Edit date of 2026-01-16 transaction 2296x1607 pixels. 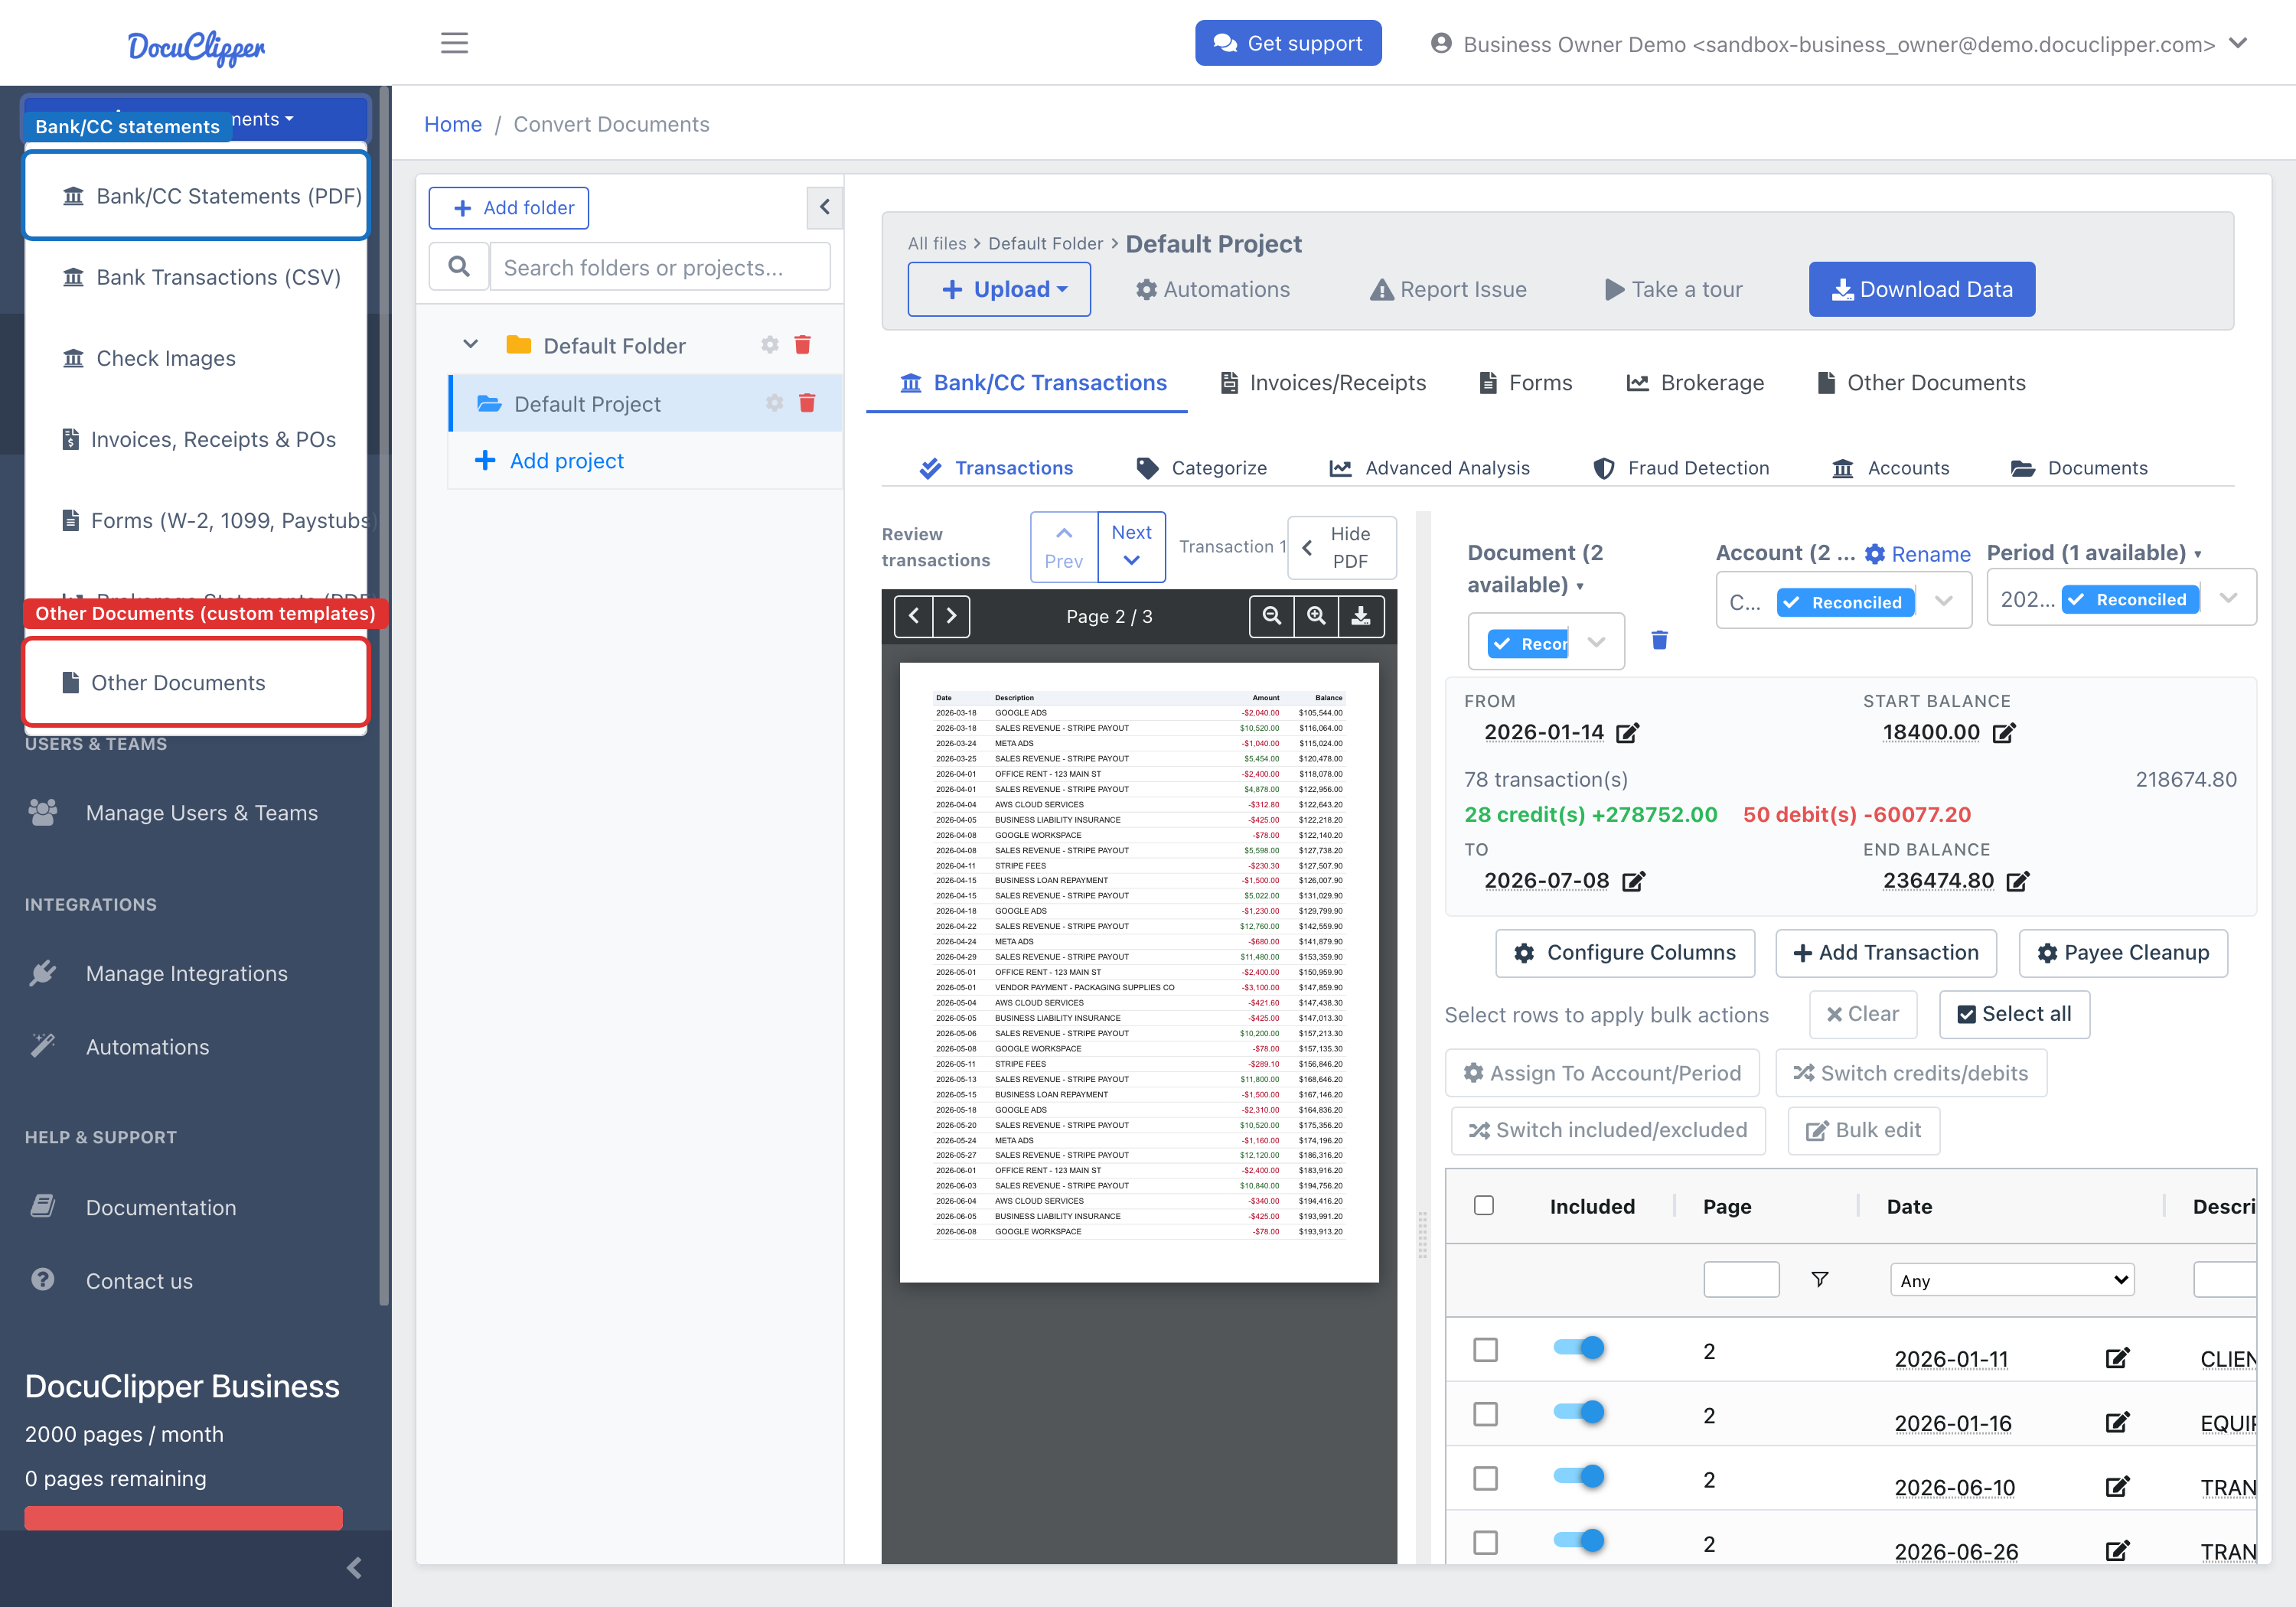[x=2117, y=1422]
